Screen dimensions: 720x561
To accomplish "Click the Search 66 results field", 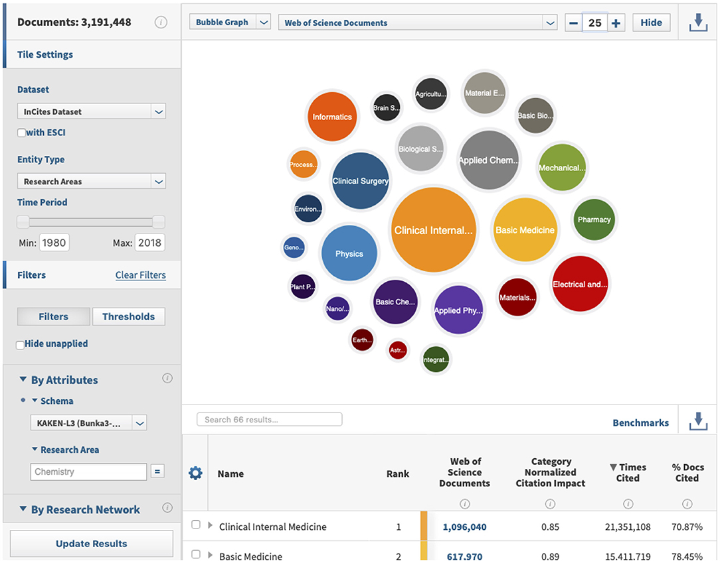I will click(x=270, y=419).
